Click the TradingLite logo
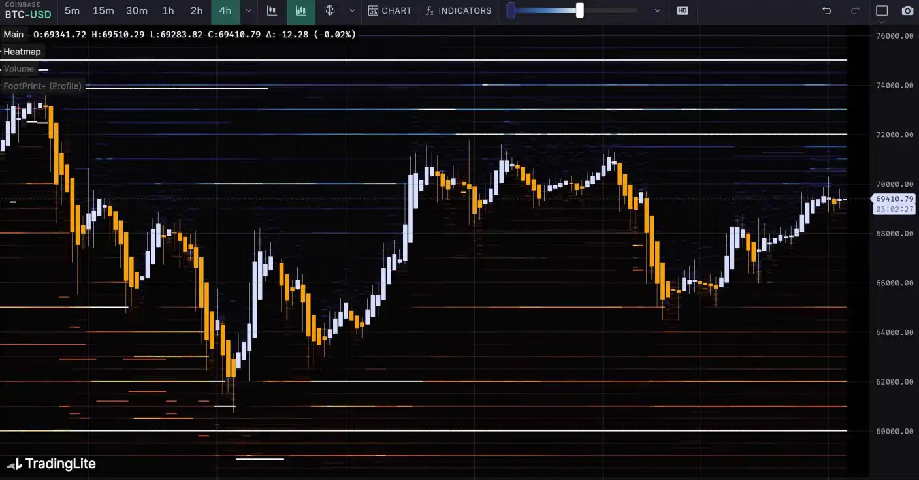 click(x=52, y=464)
